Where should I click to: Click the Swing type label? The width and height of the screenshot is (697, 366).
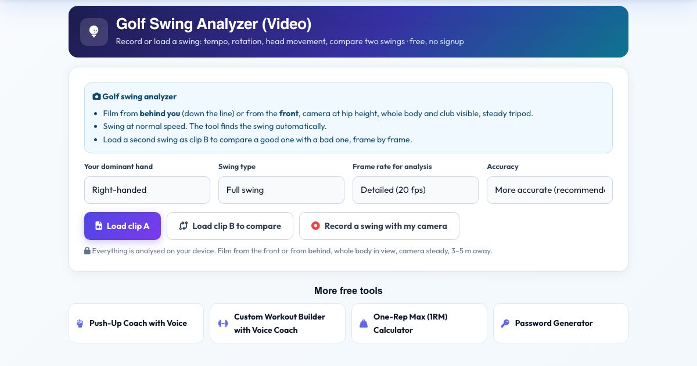(237, 167)
